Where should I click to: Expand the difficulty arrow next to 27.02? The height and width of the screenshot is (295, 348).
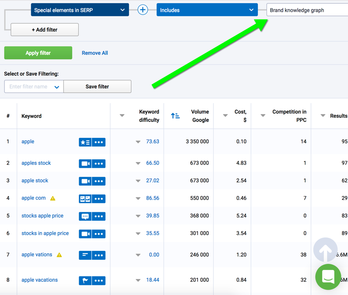tap(138, 181)
